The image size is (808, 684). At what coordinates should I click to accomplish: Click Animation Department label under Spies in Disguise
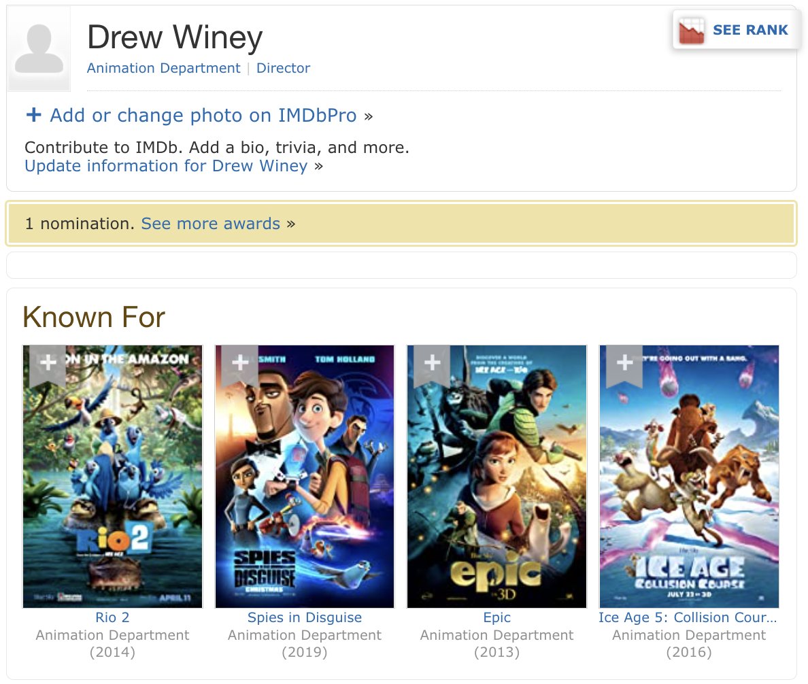(305, 635)
